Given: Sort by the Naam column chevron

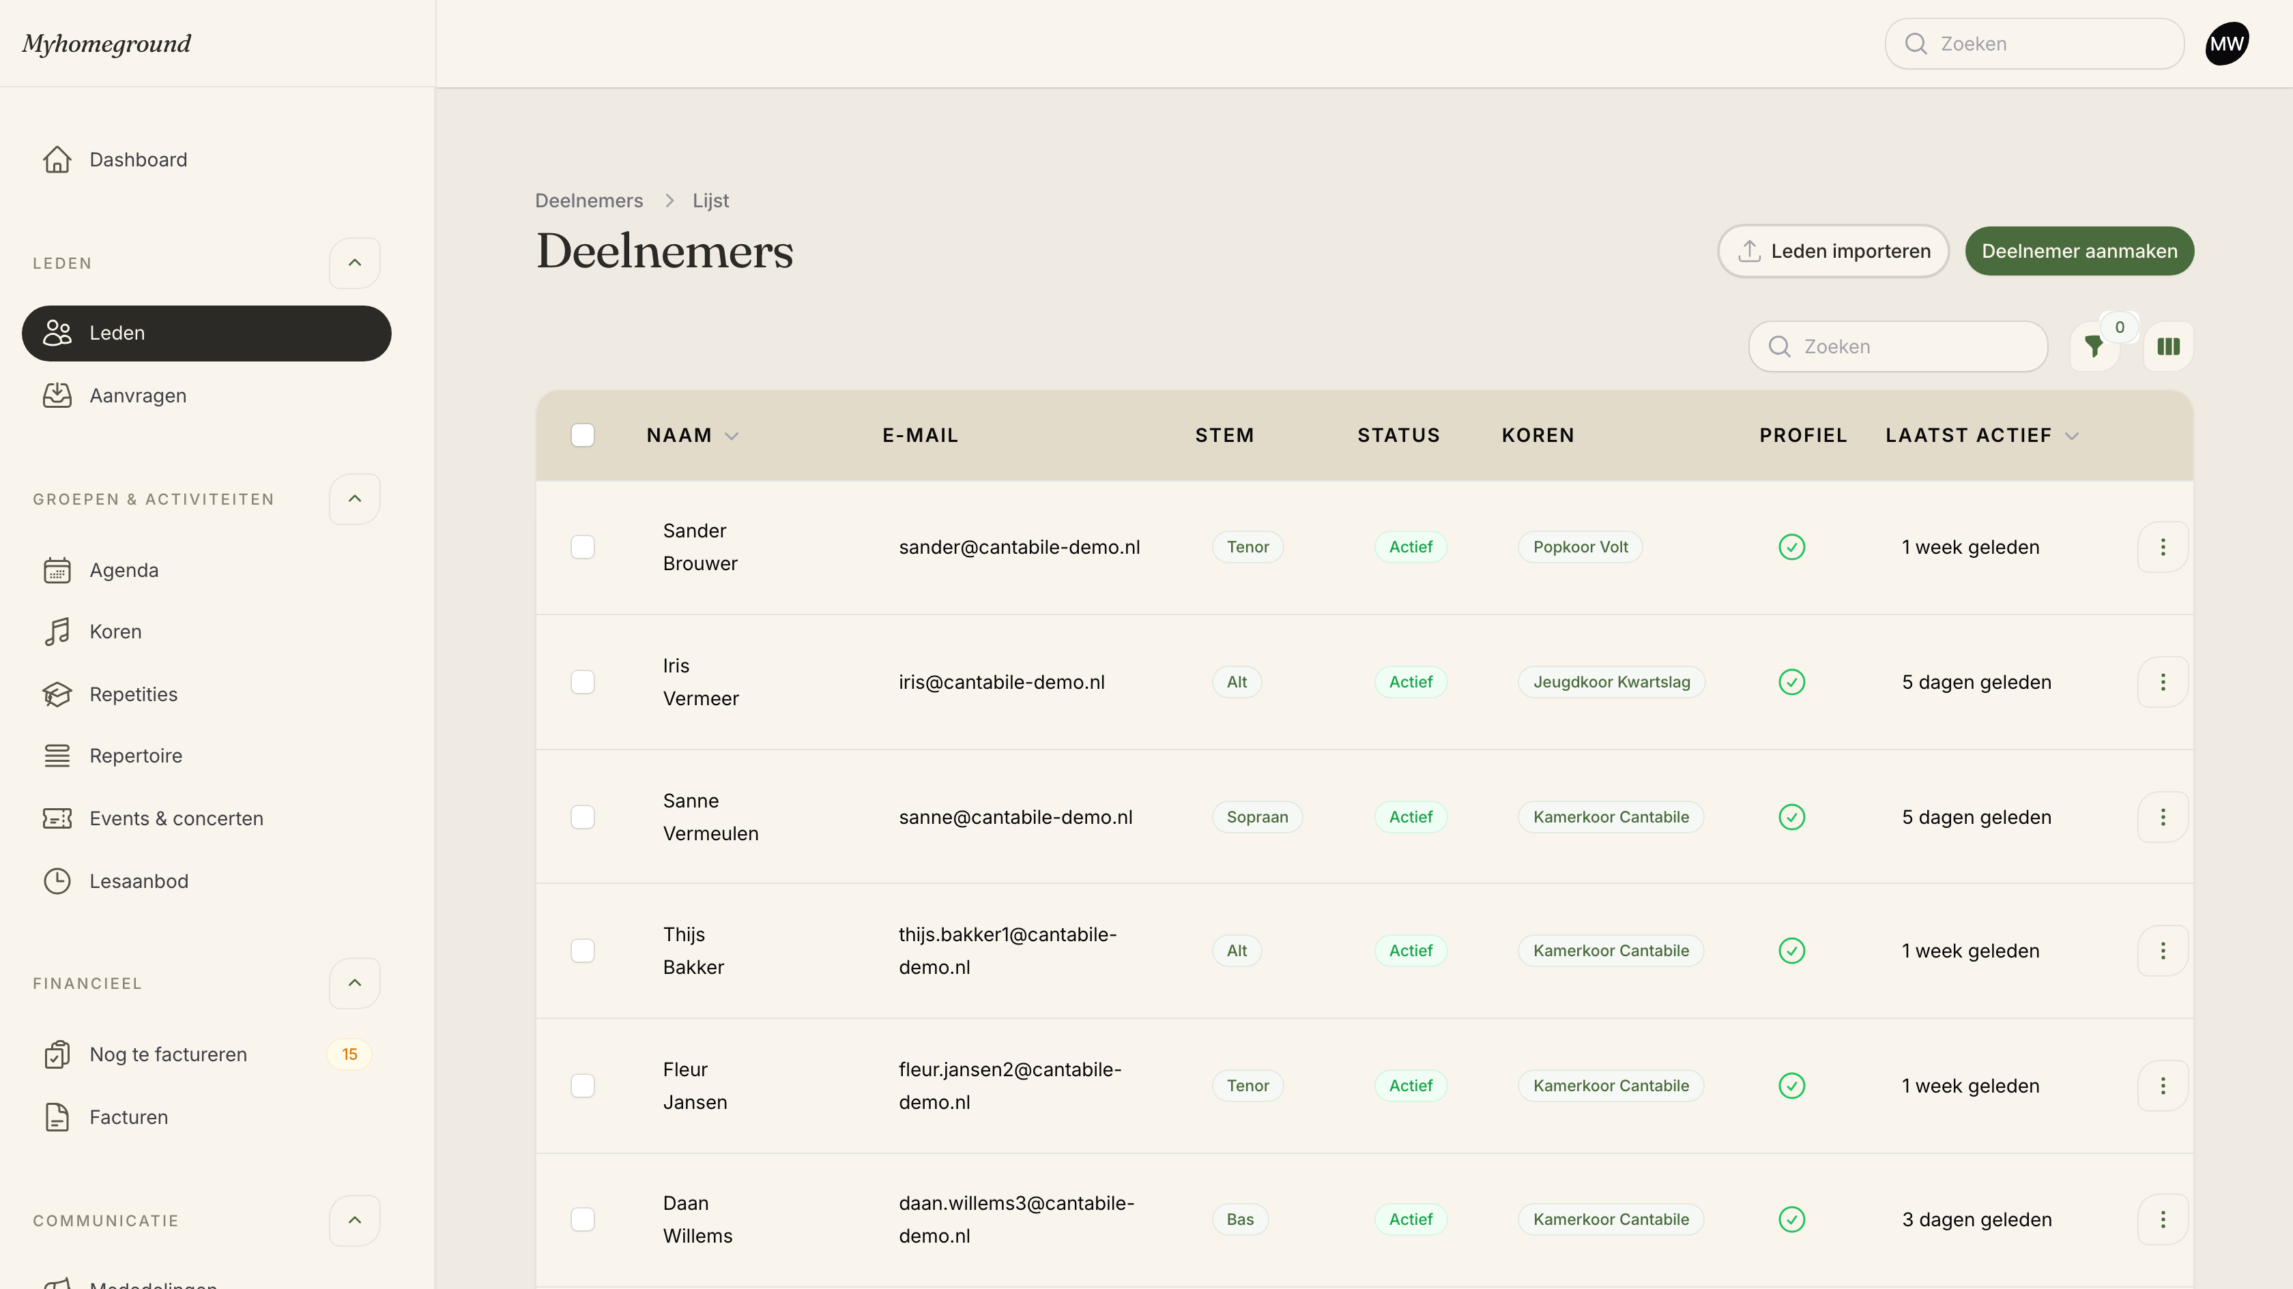Looking at the screenshot, I should 732,436.
